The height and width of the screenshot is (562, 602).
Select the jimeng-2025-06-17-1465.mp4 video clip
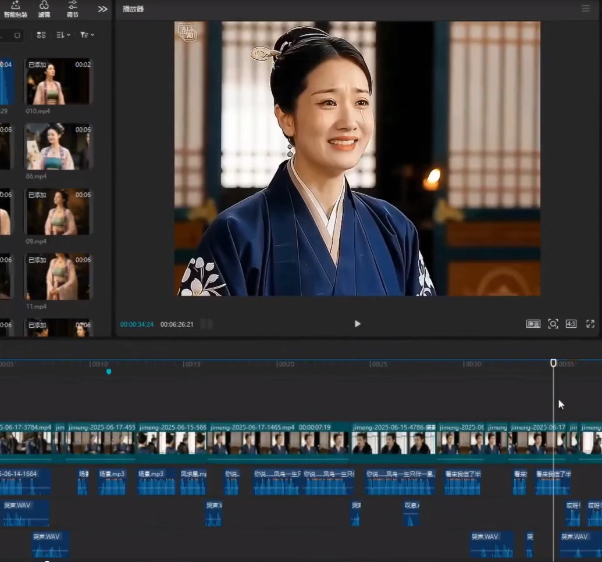tap(279, 443)
